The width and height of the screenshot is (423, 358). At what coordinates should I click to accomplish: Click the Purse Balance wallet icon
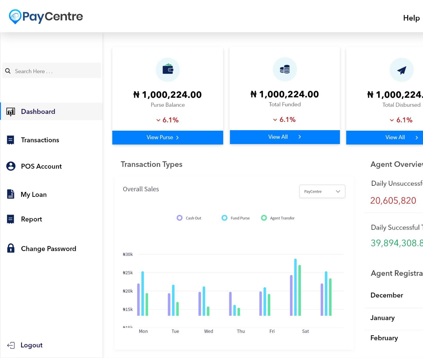click(168, 69)
